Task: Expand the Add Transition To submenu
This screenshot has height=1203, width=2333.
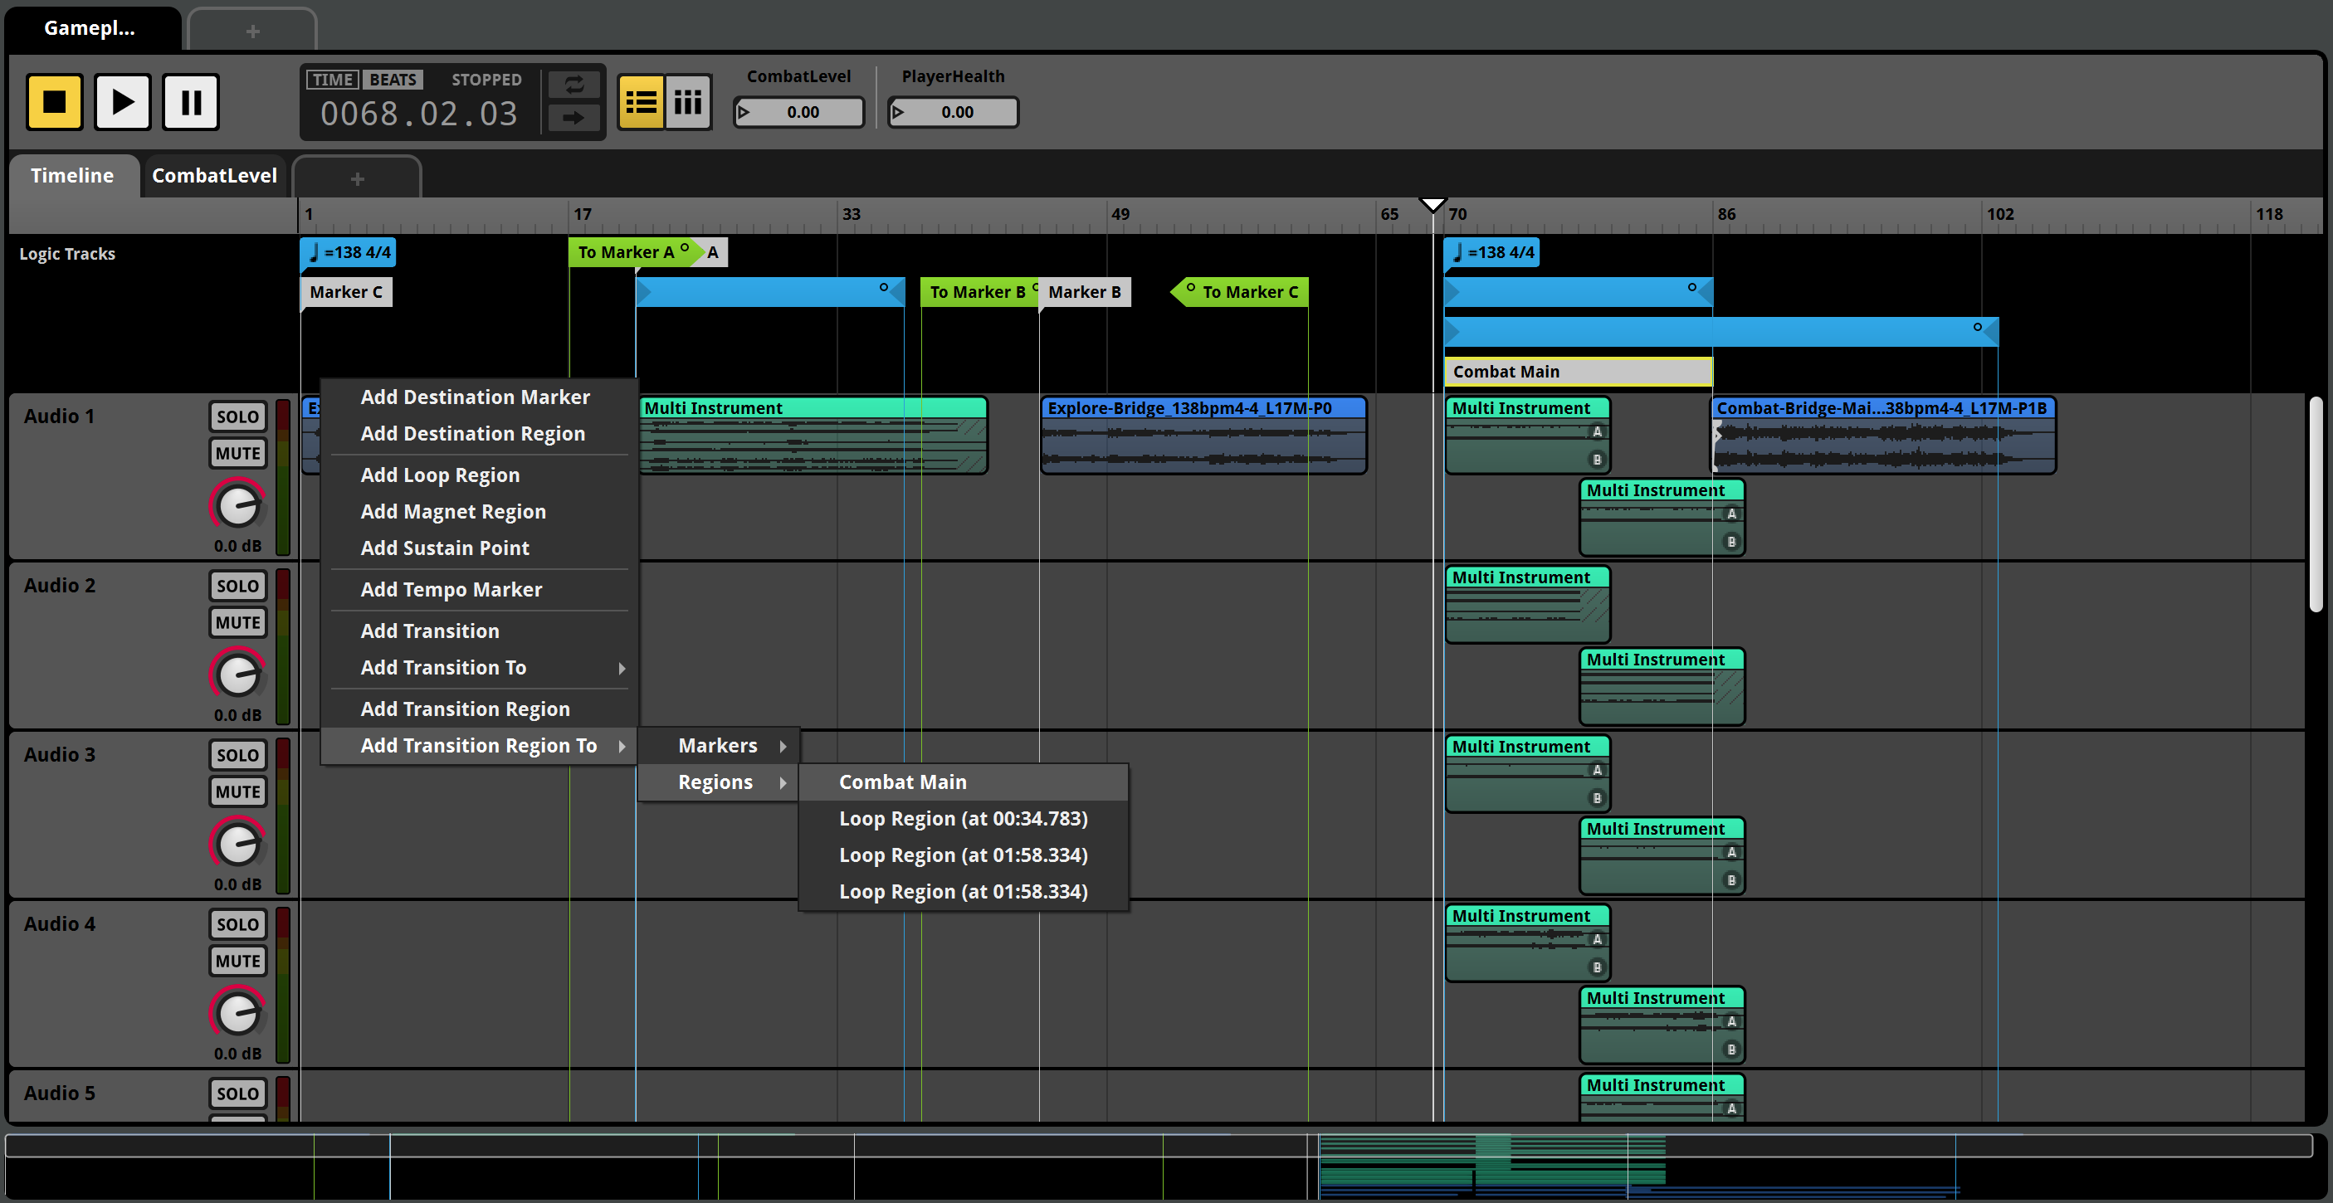Action: (x=480, y=667)
